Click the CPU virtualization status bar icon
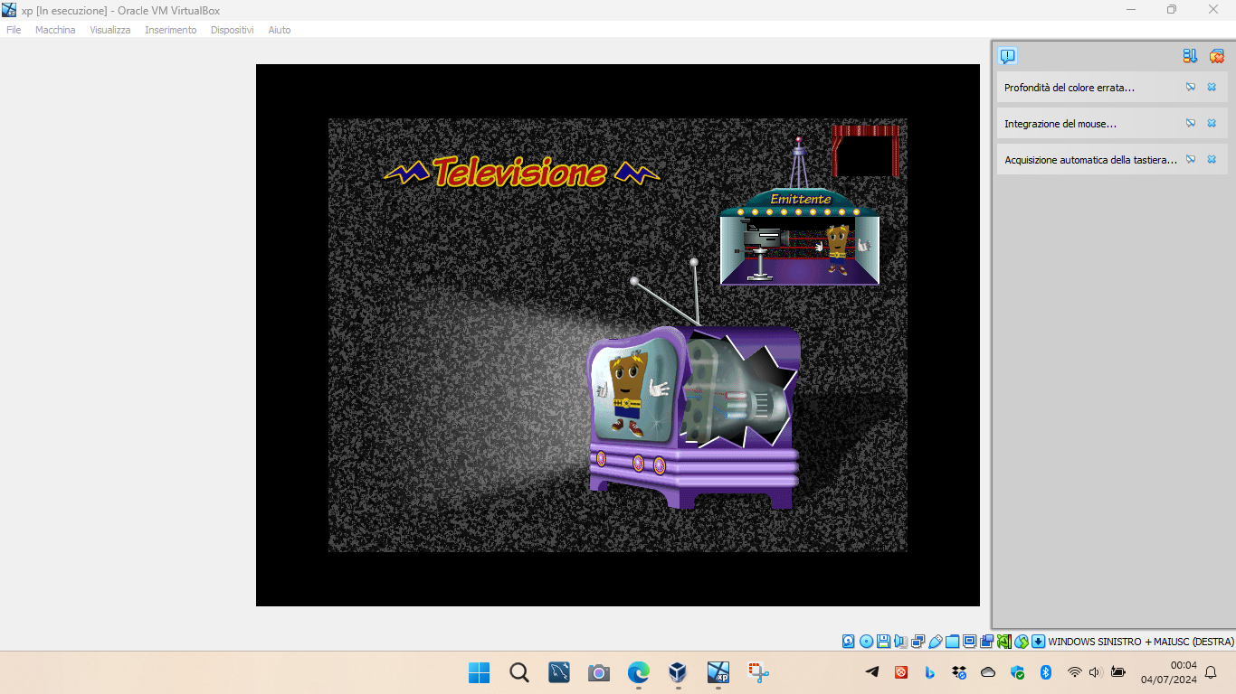 point(1003,642)
